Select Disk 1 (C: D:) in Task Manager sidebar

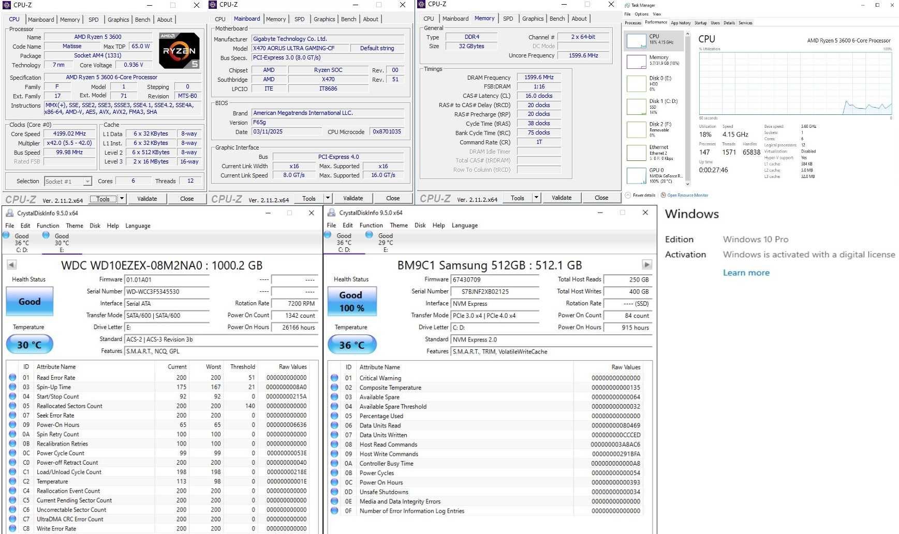[x=655, y=107]
